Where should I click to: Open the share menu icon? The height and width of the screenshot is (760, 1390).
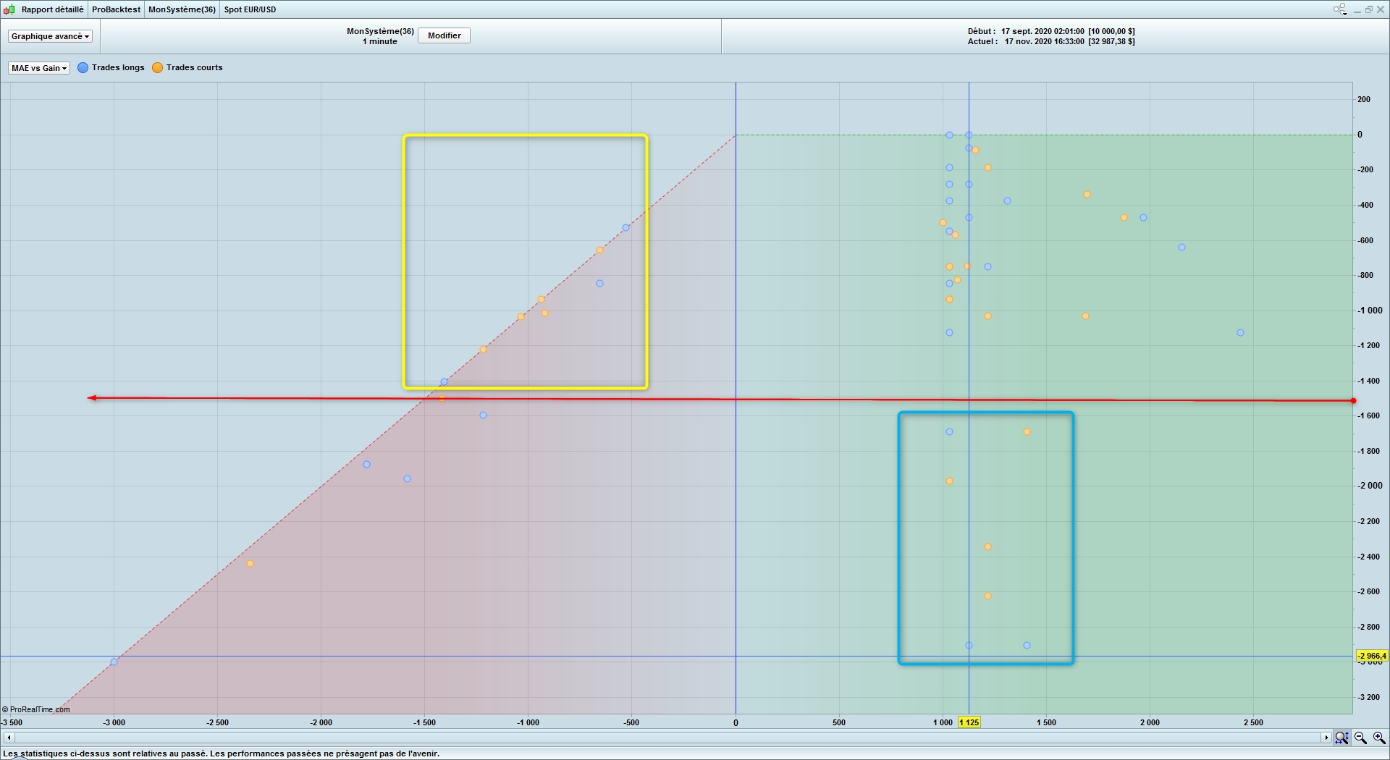coord(1340,9)
